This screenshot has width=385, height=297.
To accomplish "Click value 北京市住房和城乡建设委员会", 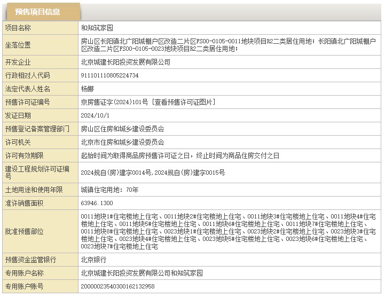I will click(122, 142).
